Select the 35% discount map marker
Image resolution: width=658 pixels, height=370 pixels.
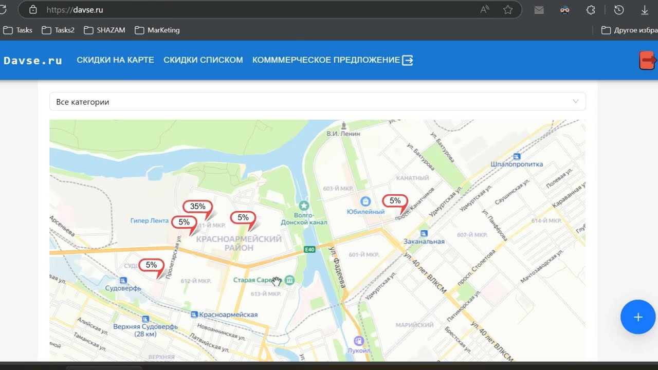(x=198, y=207)
